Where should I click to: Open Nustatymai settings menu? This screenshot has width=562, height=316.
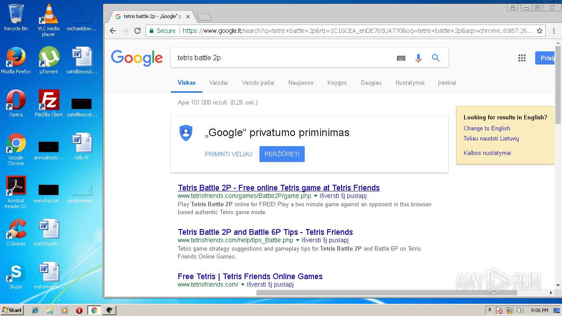(x=410, y=83)
